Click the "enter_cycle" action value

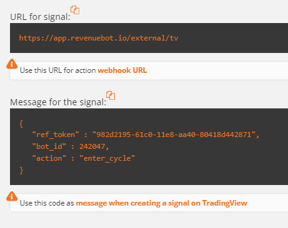click(107, 158)
